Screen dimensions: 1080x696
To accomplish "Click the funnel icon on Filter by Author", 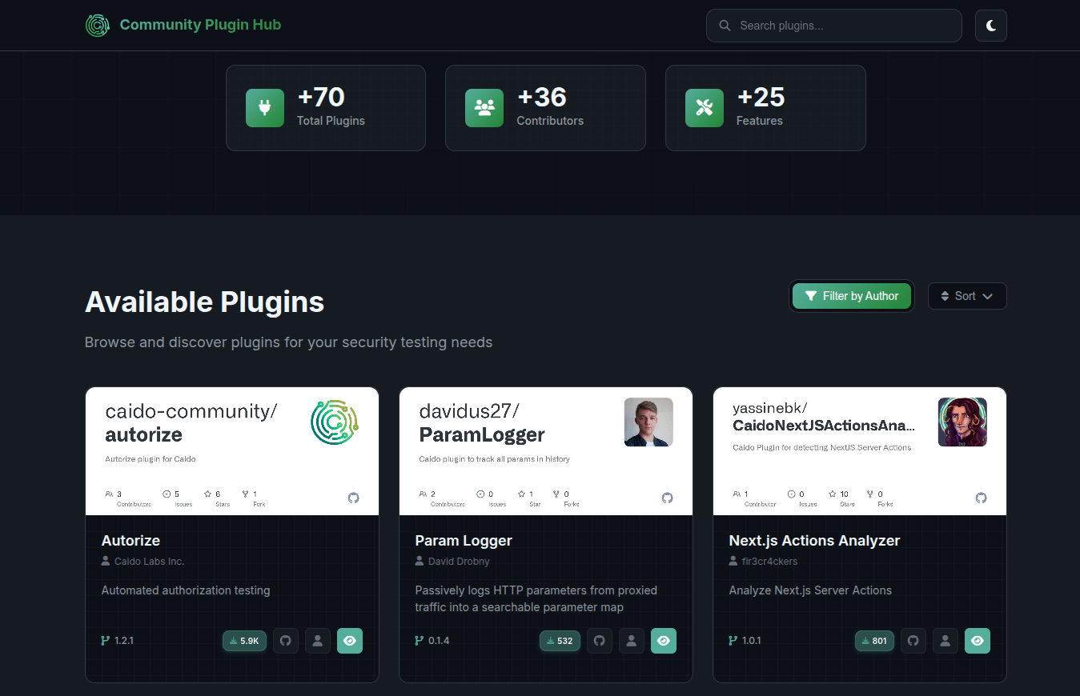I will point(811,296).
